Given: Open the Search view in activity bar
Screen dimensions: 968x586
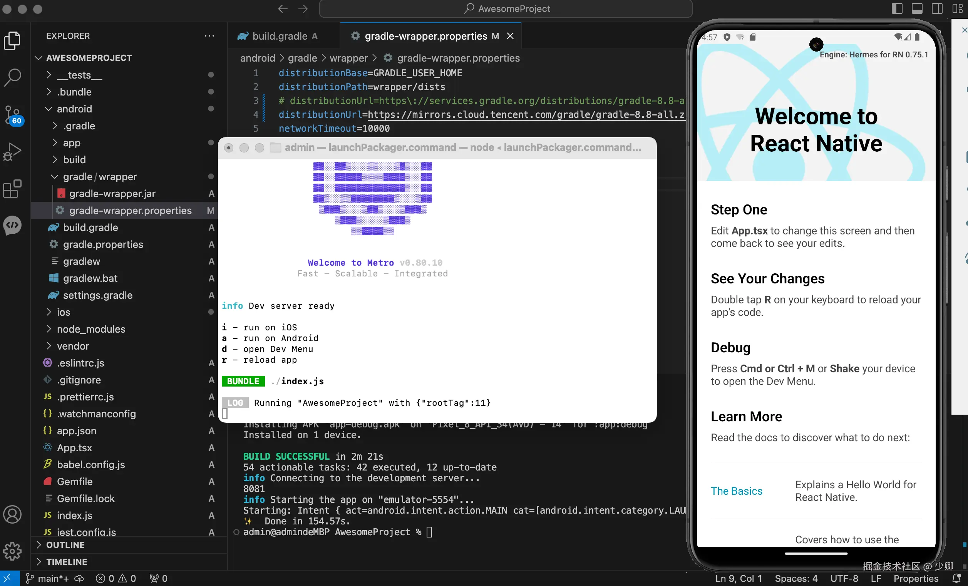Looking at the screenshot, I should pos(13,77).
